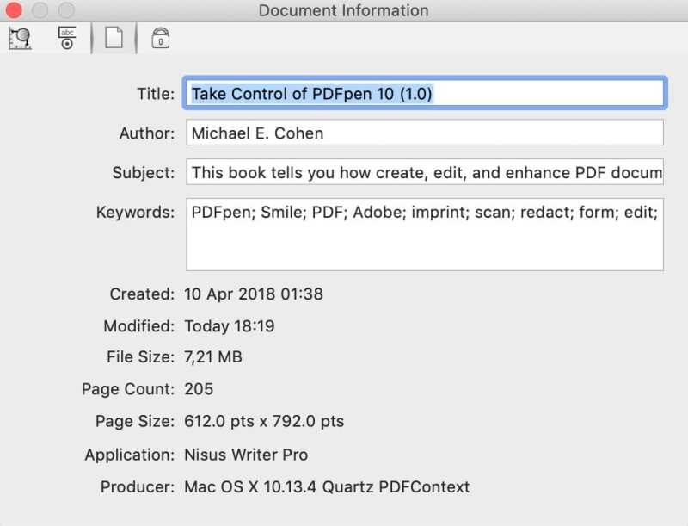Click the Modified time 'Today 18:19'
The height and width of the screenshot is (526, 688).
230,326
